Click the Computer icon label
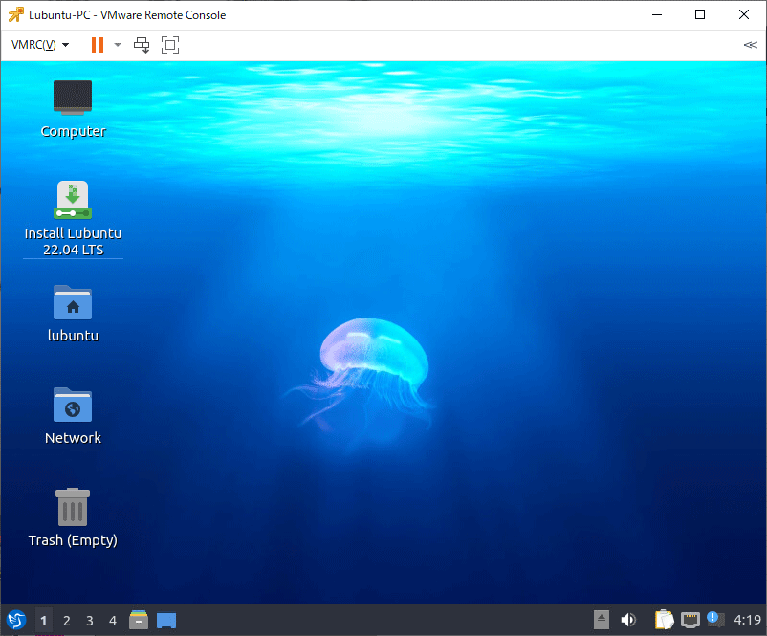The height and width of the screenshot is (636, 767). (73, 131)
